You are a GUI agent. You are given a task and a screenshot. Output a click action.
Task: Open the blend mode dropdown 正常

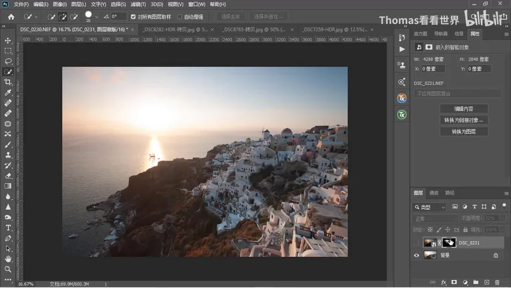click(435, 218)
